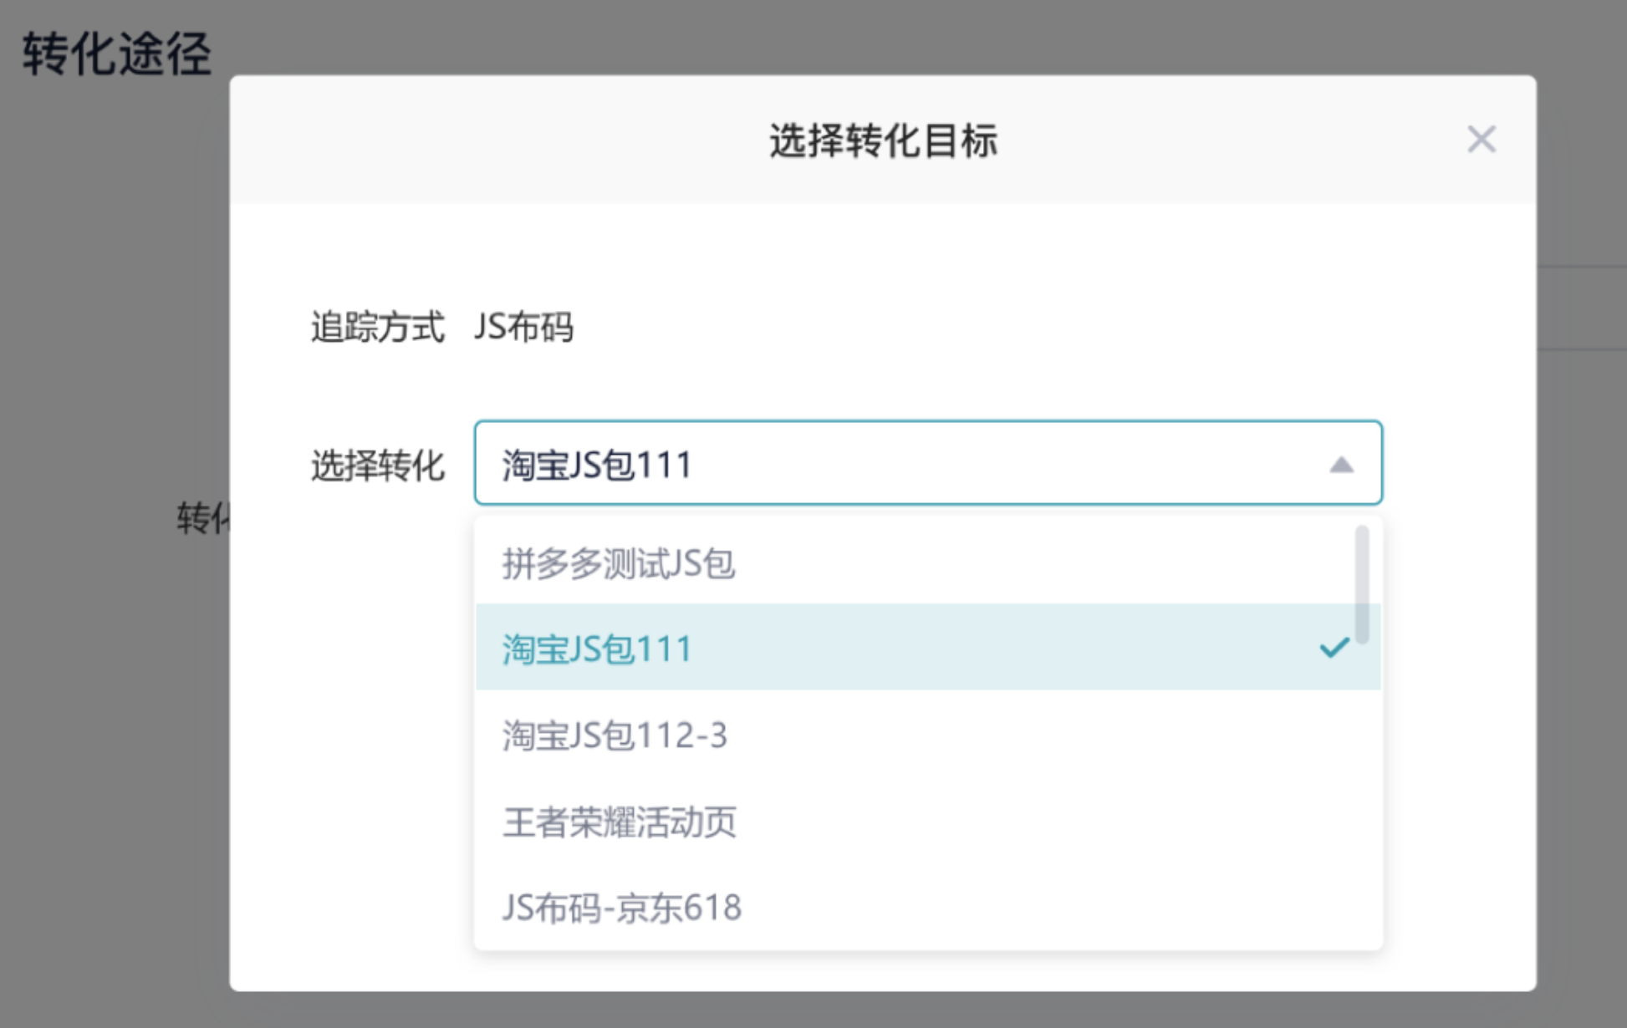Select 拼多多测试JS包 from the list
Screen dimensions: 1627x1028
tap(620, 565)
